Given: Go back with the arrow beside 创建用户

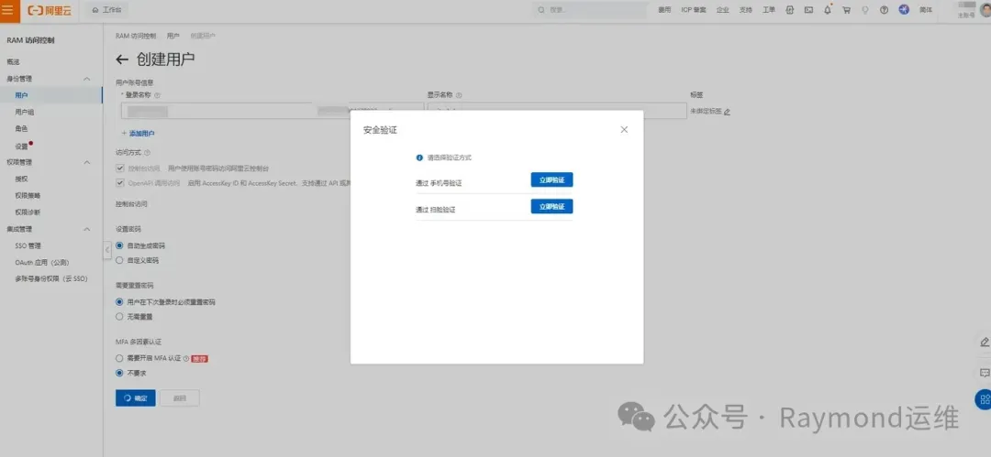Looking at the screenshot, I should (x=122, y=60).
